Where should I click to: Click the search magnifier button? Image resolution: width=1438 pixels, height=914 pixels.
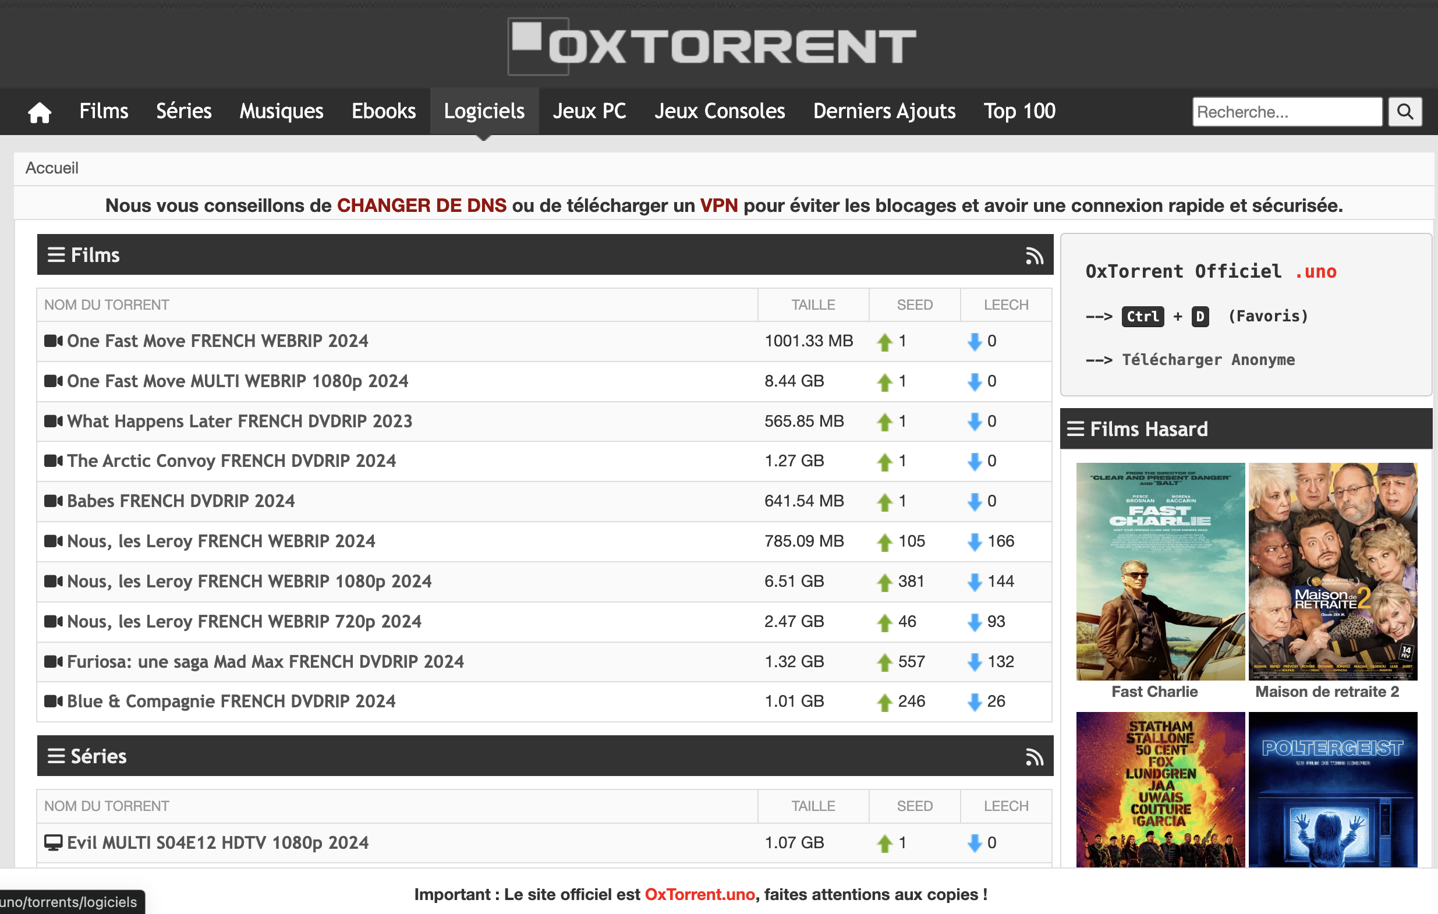1405,112
